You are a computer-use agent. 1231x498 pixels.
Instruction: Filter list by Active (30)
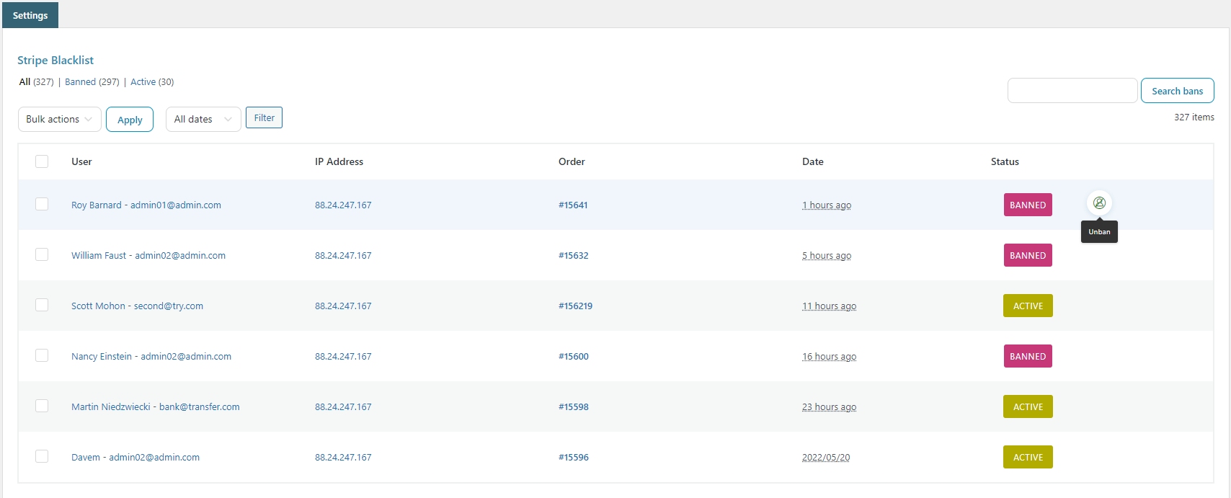click(152, 82)
